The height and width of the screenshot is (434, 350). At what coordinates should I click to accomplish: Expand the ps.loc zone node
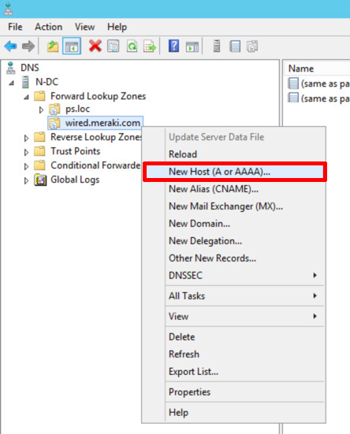(x=41, y=110)
